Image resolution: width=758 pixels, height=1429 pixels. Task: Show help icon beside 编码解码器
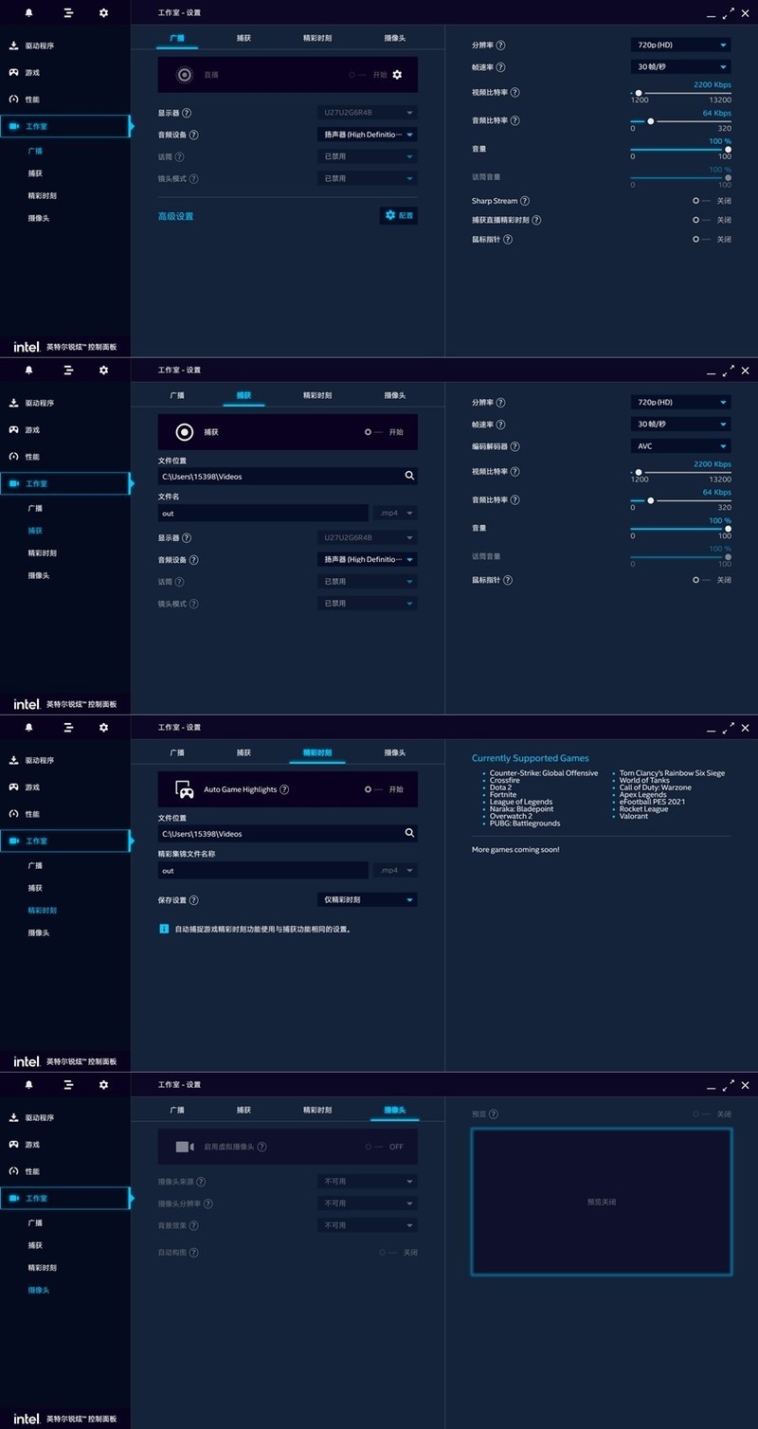[515, 446]
